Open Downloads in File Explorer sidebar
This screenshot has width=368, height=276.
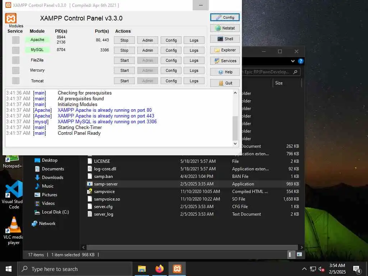[49, 178]
